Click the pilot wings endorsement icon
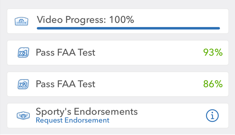235x135 pixels. tap(23, 115)
